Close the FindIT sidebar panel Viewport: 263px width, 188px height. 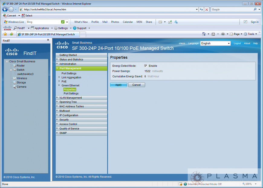pos(48,40)
